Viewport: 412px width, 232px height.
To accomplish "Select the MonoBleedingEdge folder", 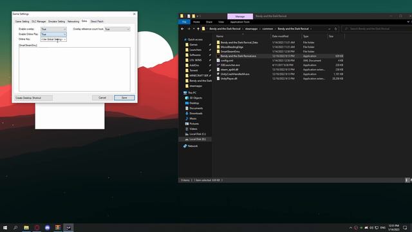I will click(232, 47).
